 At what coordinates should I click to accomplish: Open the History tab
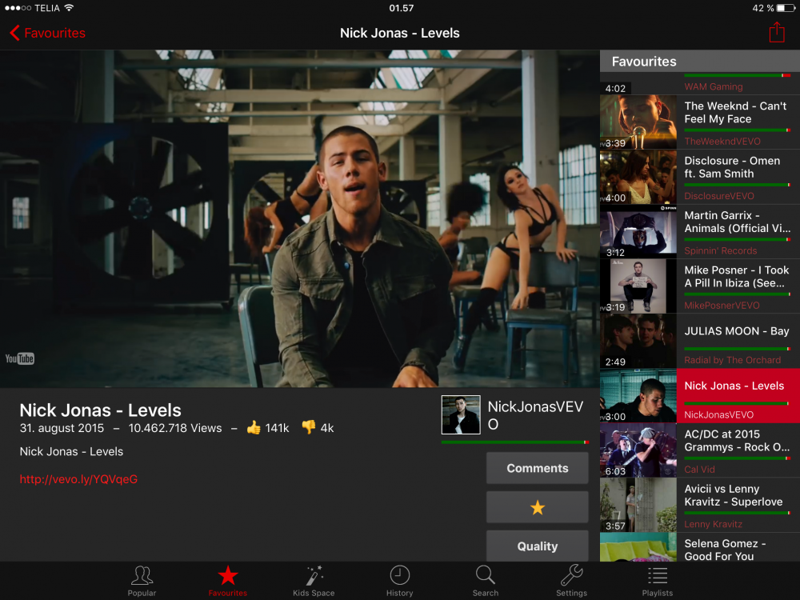pyautogui.click(x=399, y=581)
